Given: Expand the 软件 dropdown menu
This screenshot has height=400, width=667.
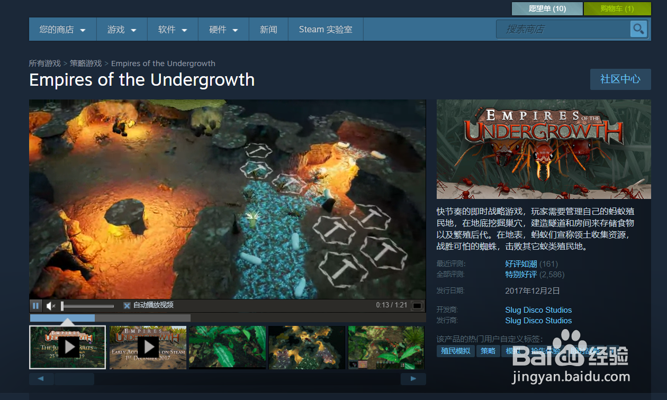Looking at the screenshot, I should coord(173,30).
